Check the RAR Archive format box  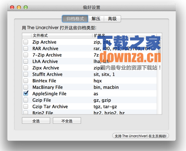pos(26,48)
